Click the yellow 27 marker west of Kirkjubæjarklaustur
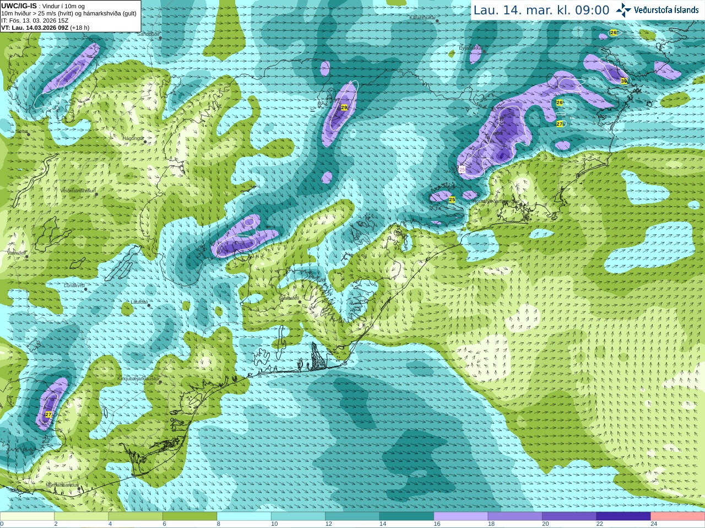The height and width of the screenshot is (528, 705). point(48,414)
